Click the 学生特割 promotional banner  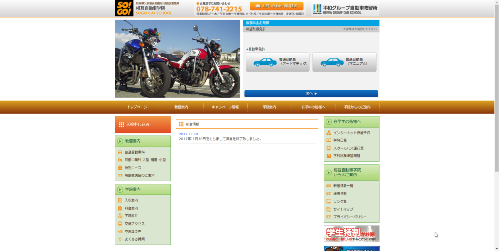pyautogui.click(x=351, y=234)
